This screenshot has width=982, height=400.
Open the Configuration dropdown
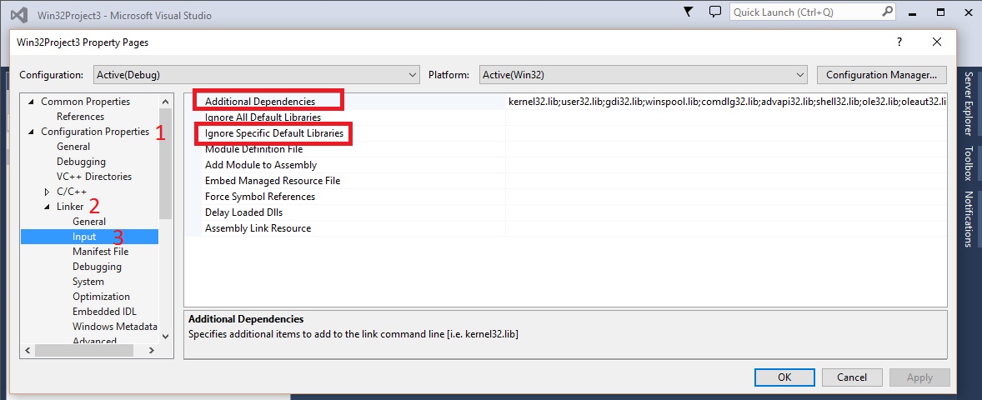click(256, 74)
